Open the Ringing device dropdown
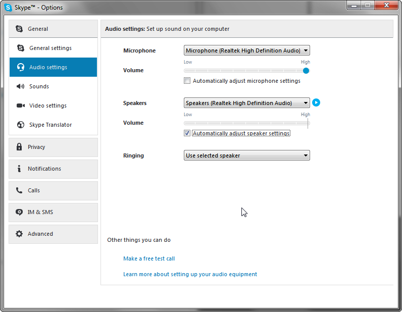Image resolution: width=402 pixels, height=312 pixels. (246, 155)
